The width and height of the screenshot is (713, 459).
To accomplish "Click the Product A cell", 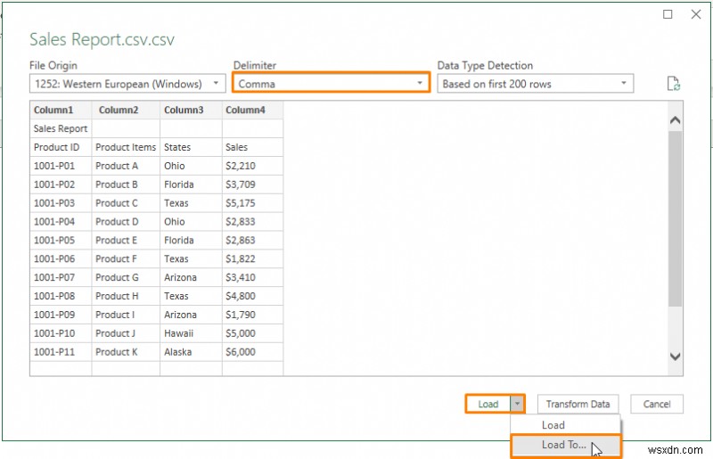I will (126, 166).
